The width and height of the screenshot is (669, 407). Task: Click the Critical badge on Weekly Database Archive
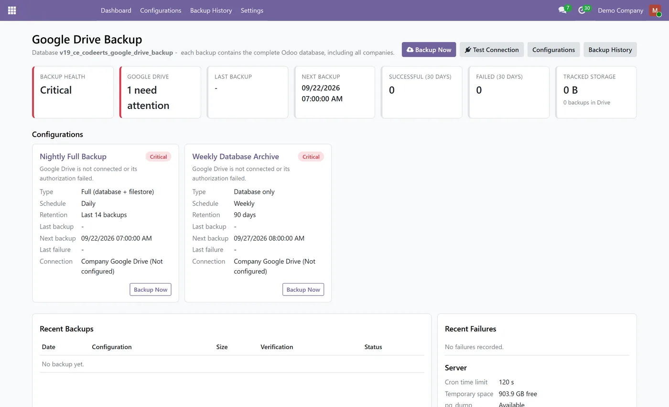coord(311,156)
